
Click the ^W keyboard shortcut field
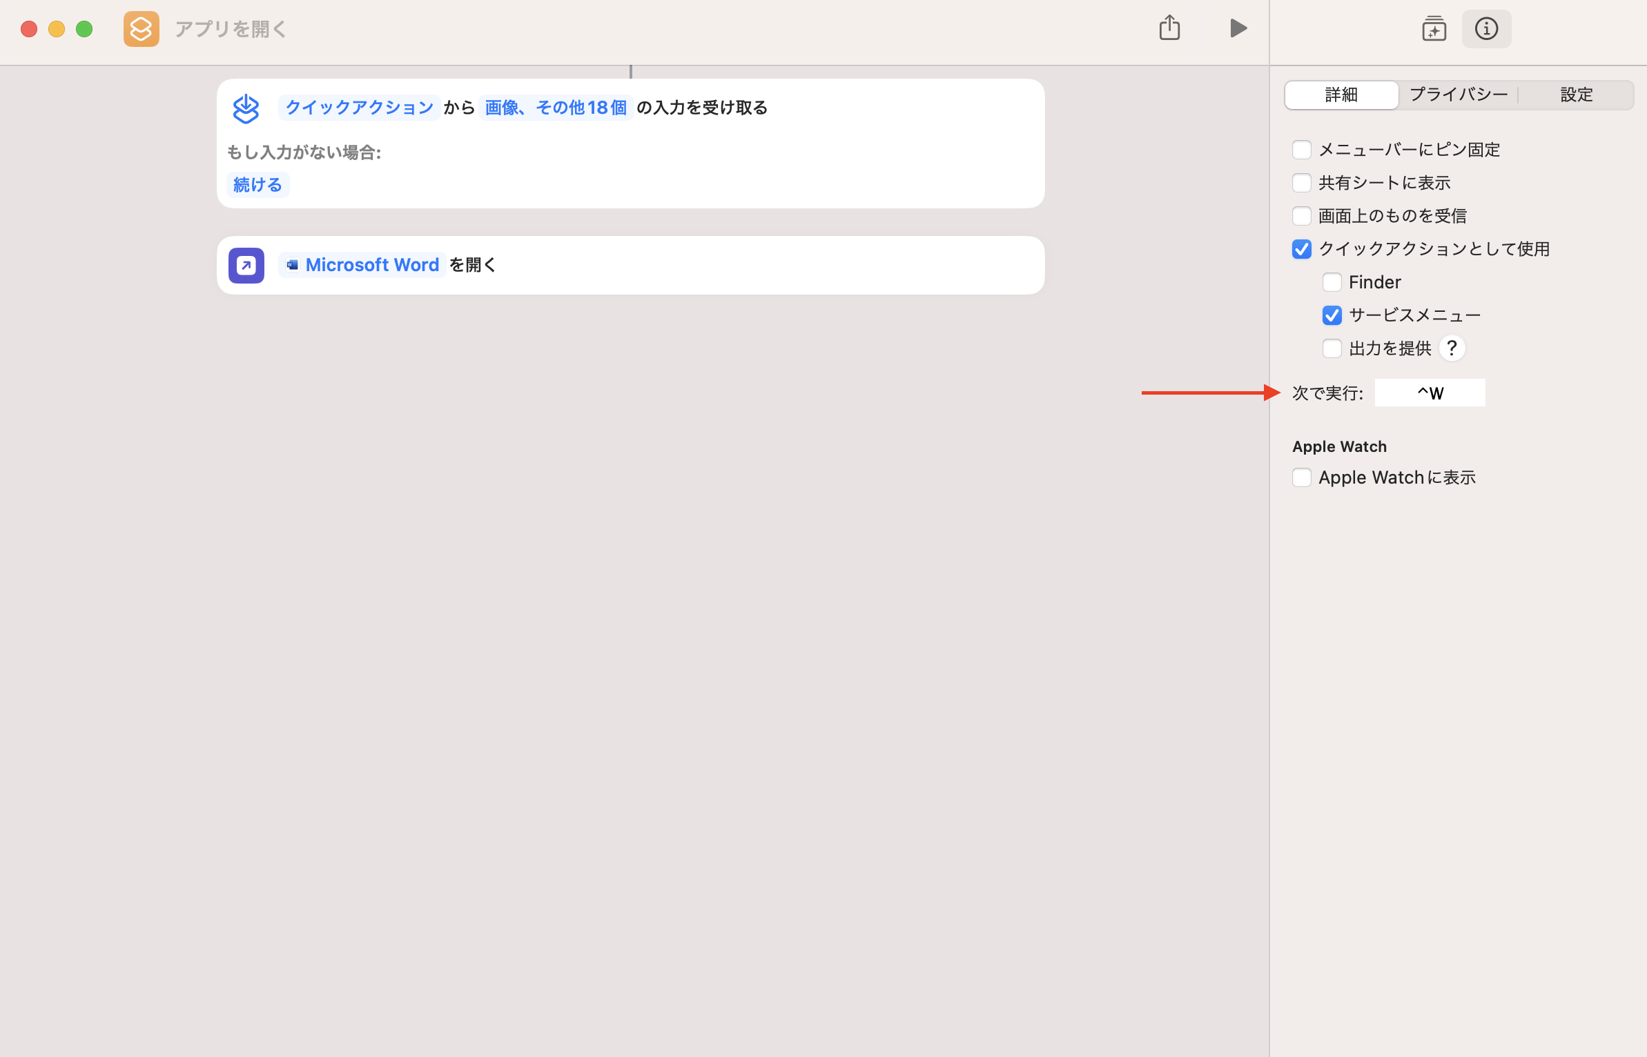point(1430,393)
